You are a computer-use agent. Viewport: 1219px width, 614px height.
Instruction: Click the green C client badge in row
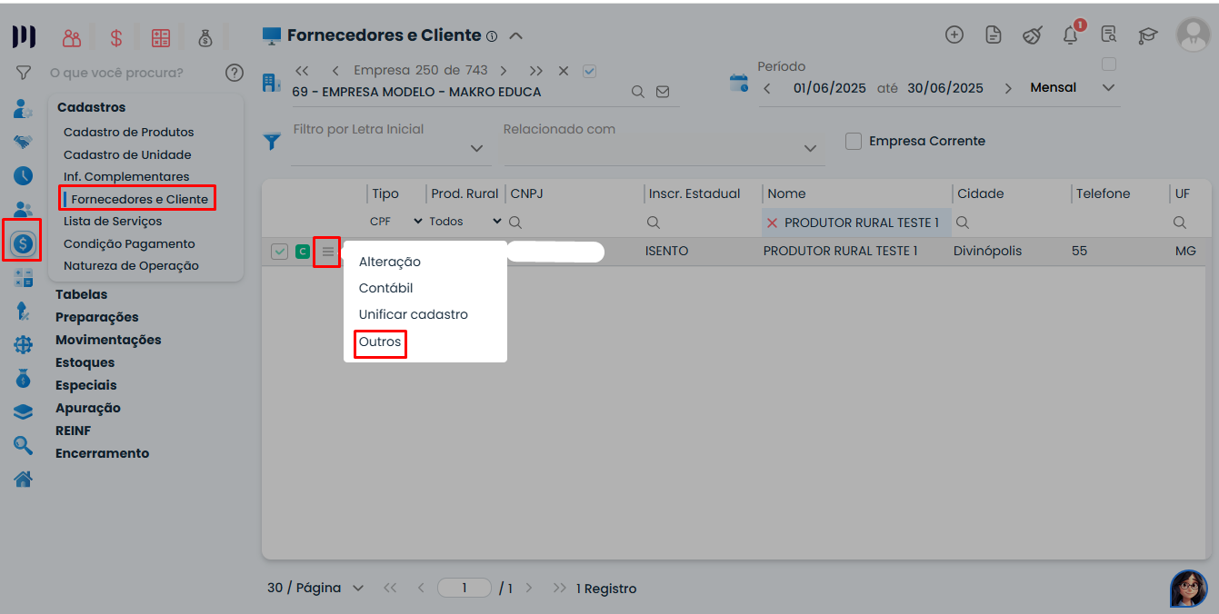point(303,252)
